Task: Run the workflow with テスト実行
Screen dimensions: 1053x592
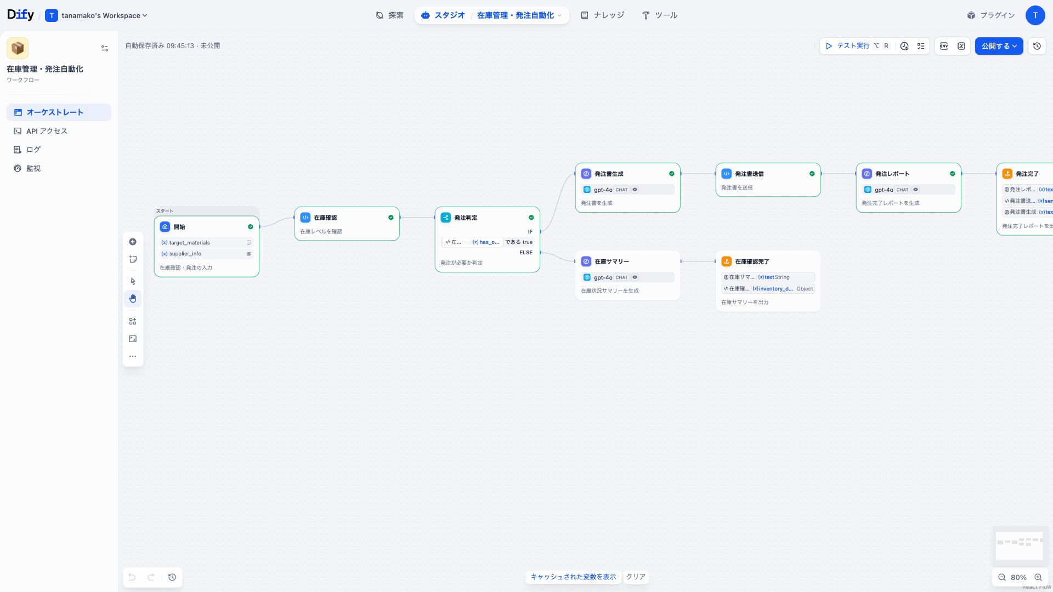Action: coord(847,46)
